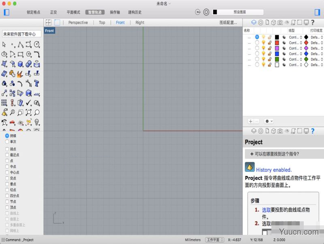
Task: Switch to the Perspective viewport tab
Action: (x=78, y=22)
